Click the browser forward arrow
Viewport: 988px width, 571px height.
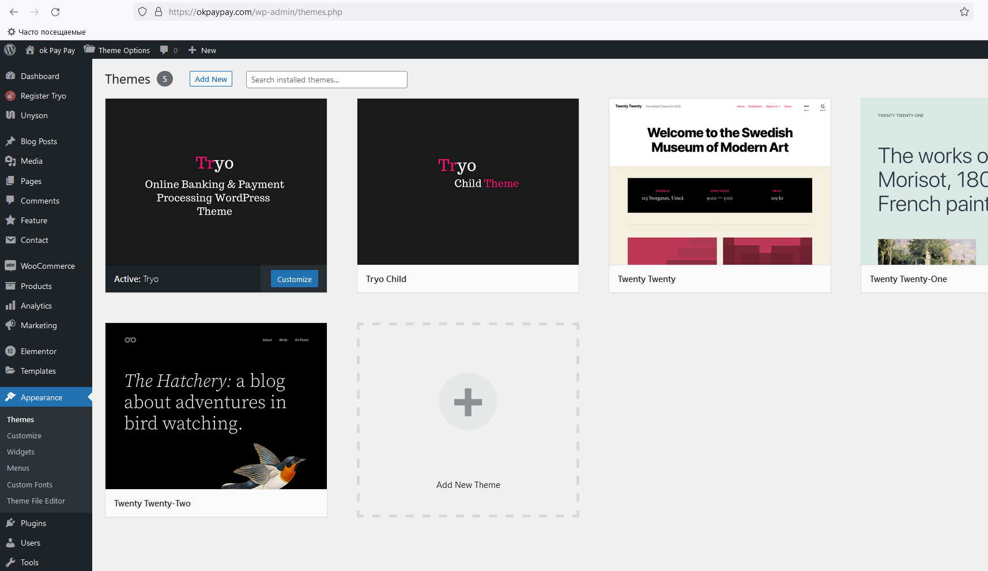point(35,12)
